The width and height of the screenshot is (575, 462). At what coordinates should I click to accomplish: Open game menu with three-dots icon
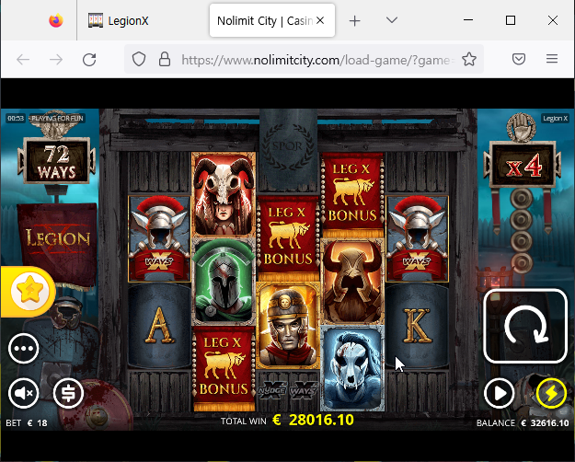click(x=24, y=348)
